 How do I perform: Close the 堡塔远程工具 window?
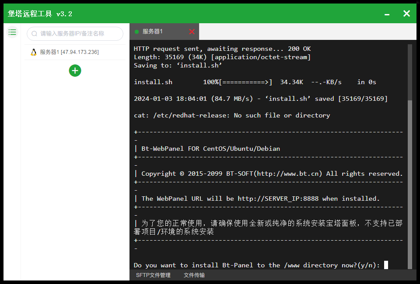tap(406, 14)
